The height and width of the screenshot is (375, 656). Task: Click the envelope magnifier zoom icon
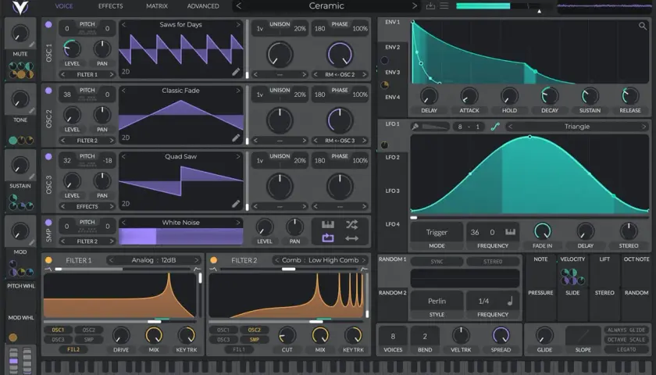point(643,26)
